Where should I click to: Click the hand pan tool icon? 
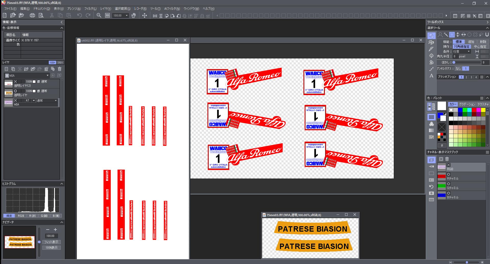133,16
